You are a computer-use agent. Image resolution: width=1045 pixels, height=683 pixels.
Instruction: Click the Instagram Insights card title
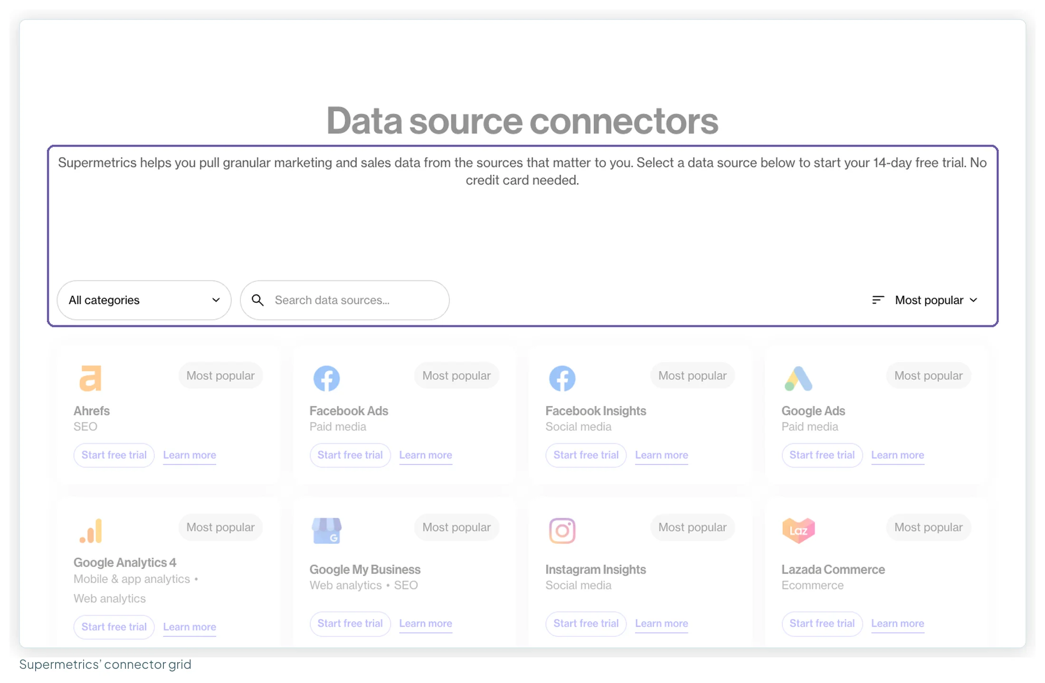(x=596, y=570)
